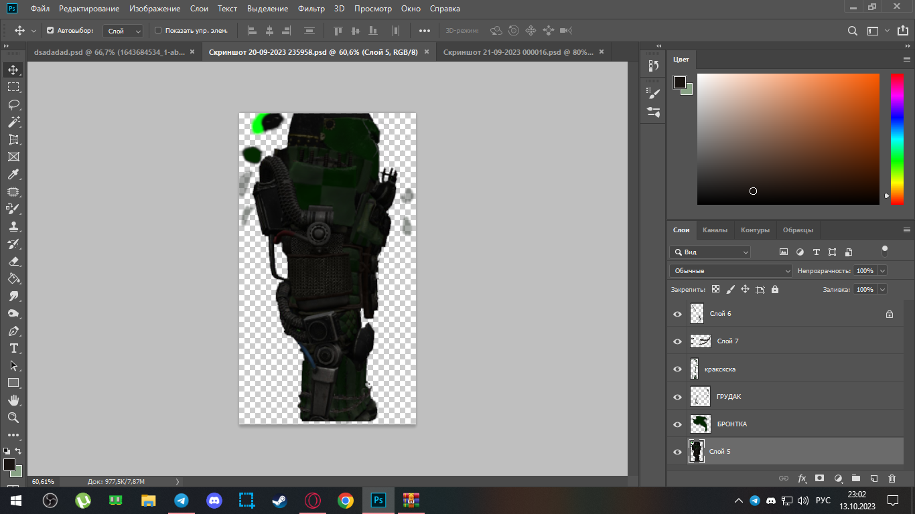Click the foreground color swatch in toolbar

tap(9, 464)
